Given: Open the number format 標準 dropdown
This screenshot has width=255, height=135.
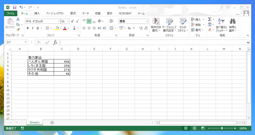Looking at the screenshot, I should (x=147, y=21).
